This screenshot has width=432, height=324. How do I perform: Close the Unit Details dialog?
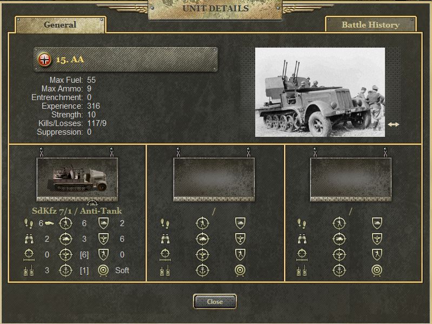pos(215,302)
